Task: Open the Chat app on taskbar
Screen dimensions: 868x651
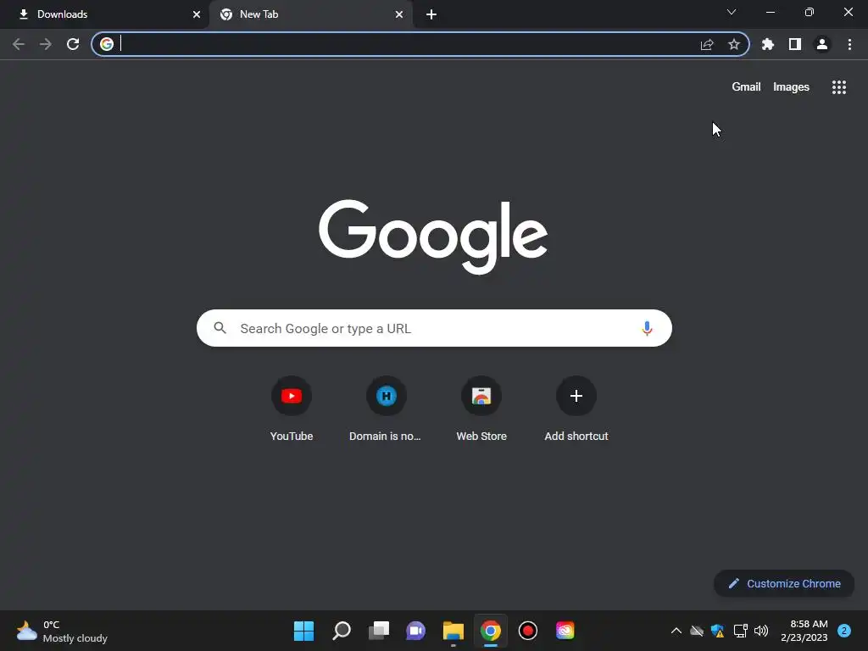Action: (415, 631)
